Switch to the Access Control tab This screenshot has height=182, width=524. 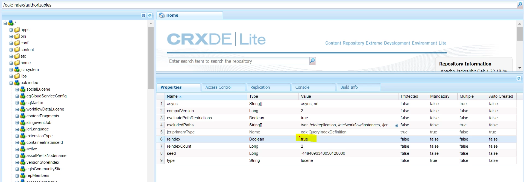pyautogui.click(x=224, y=87)
